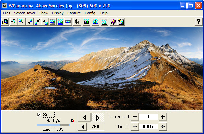Image resolution: width=204 pixels, height=134 pixels.
Task: Click the question mark picture info icon
Action: pos(121,22)
